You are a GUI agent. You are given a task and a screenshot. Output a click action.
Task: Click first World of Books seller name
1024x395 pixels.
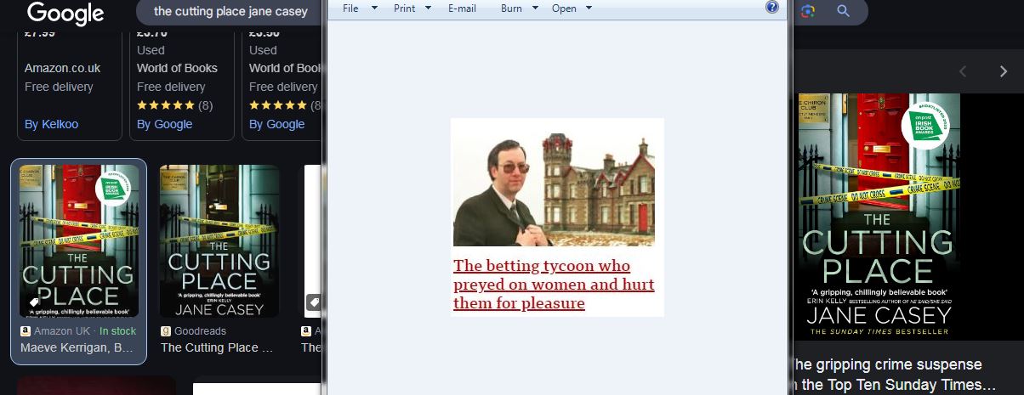pyautogui.click(x=177, y=68)
